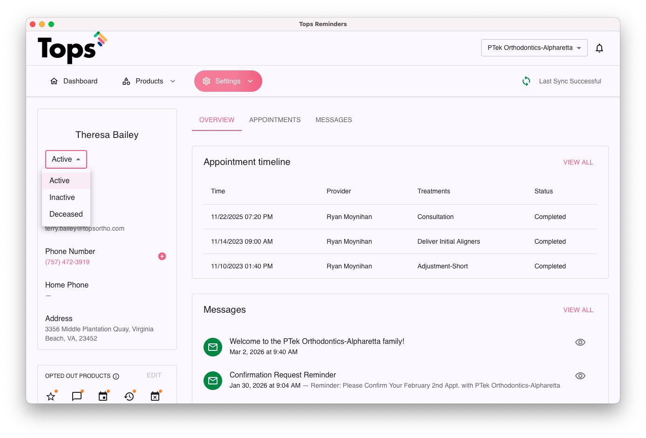Image resolution: width=646 pixels, height=438 pixels.
Task: Click the chat bubble opted-out product icon
Action: click(77, 397)
